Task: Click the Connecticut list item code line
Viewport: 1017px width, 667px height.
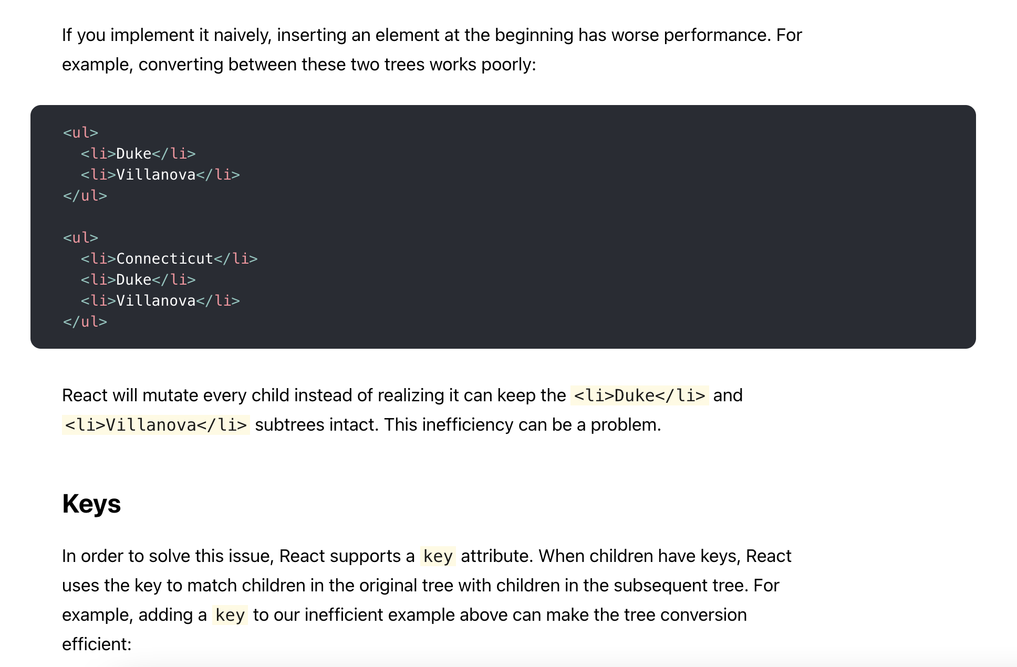Action: [169, 259]
